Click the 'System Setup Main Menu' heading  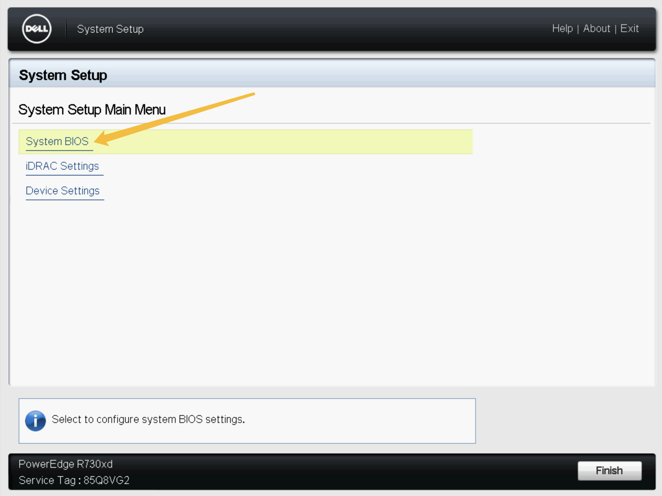point(92,110)
